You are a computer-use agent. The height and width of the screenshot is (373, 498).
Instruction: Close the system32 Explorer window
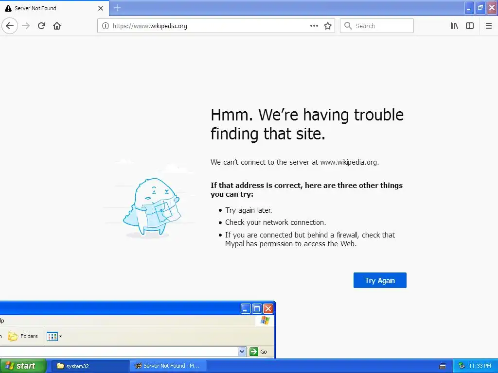[x=268, y=308]
